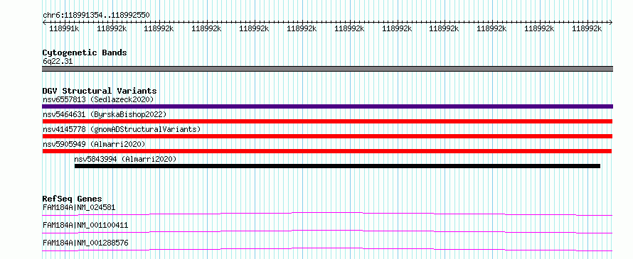Select the 6q22.31 band label

coord(58,61)
